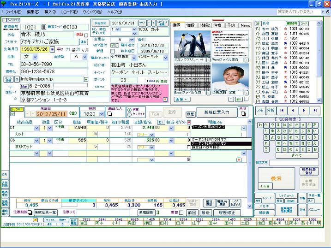
Task: Click the yellow pencil icon above next-visit forecast
Action: click(36, 220)
